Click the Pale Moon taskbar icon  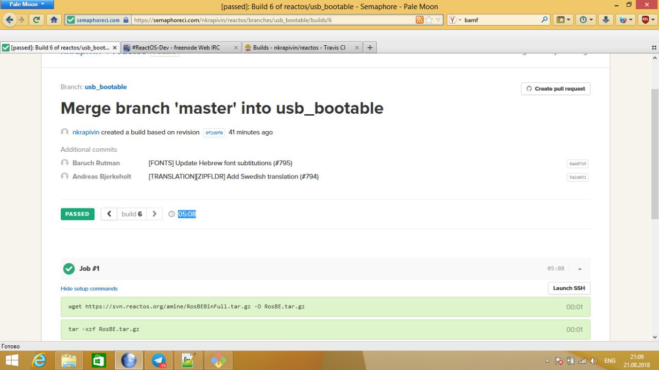pos(129,360)
